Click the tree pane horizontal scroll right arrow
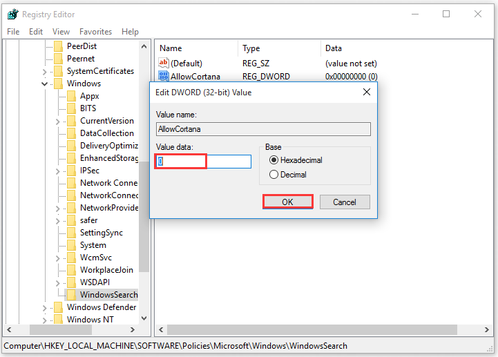This screenshot has width=498, height=357. pyautogui.click(x=133, y=329)
